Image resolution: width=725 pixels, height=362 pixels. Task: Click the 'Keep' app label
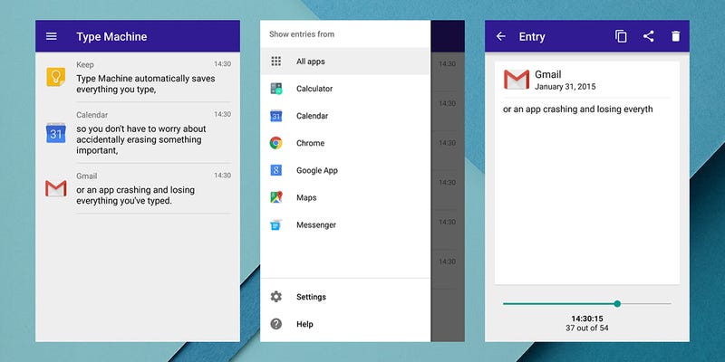tap(85, 64)
